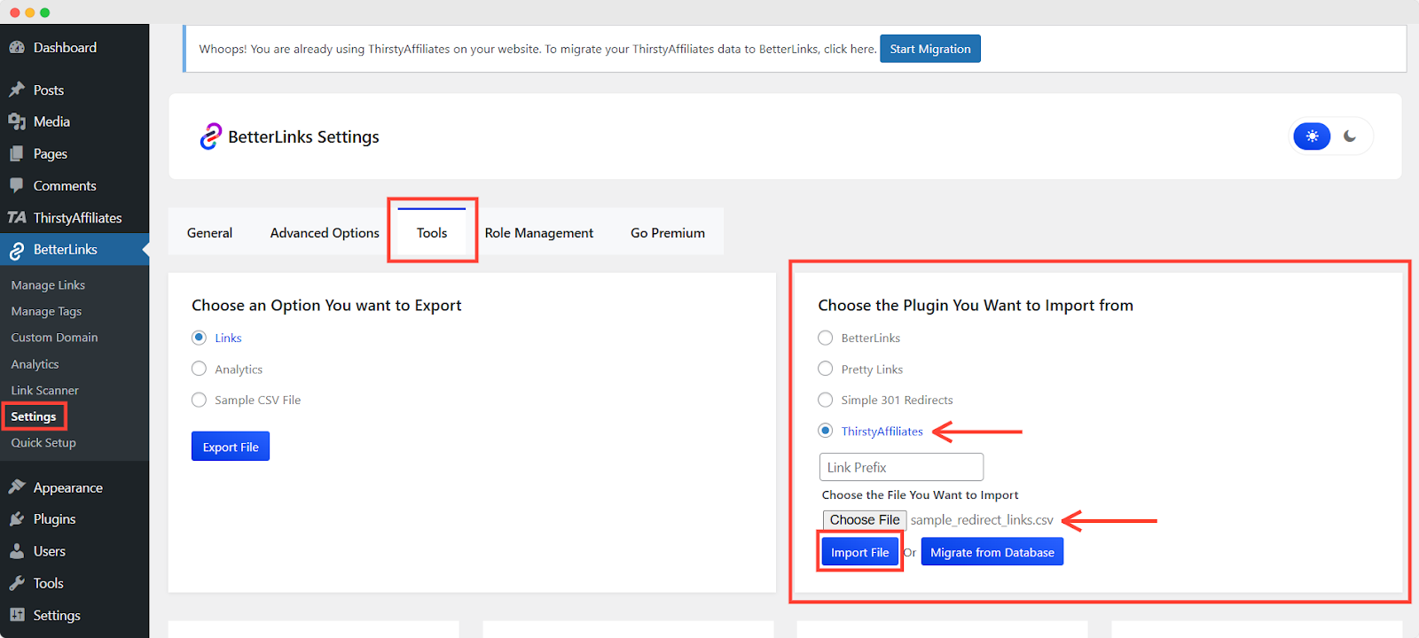This screenshot has width=1419, height=638.
Task: Open the Tools settings tab
Action: (x=432, y=232)
